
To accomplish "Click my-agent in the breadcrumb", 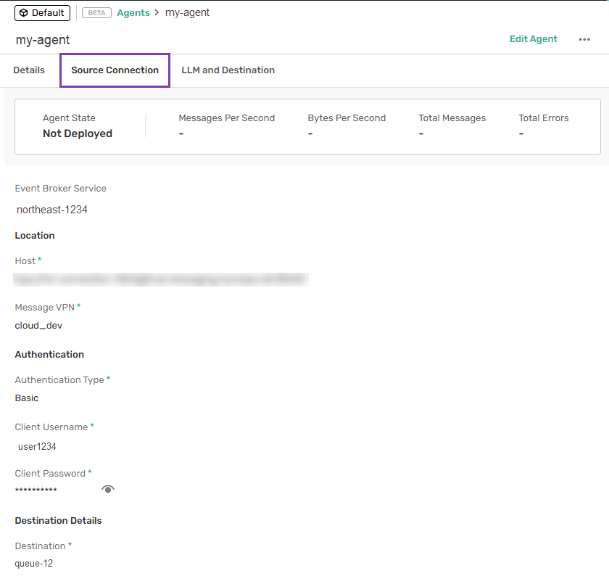I will (187, 13).
